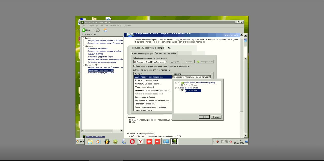Click the Start (Пуск) button
324x161 pixels.
pos(80,142)
